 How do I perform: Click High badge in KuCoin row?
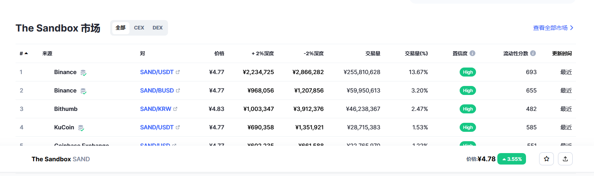468,127
